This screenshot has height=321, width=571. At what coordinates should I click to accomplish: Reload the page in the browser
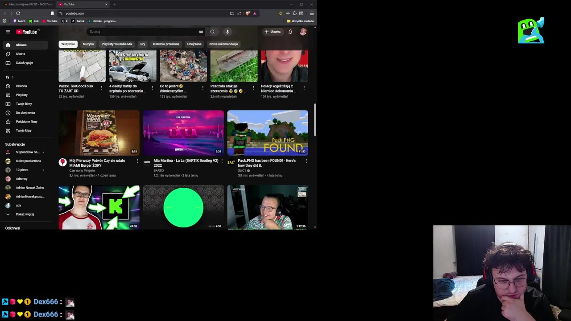[18, 13]
